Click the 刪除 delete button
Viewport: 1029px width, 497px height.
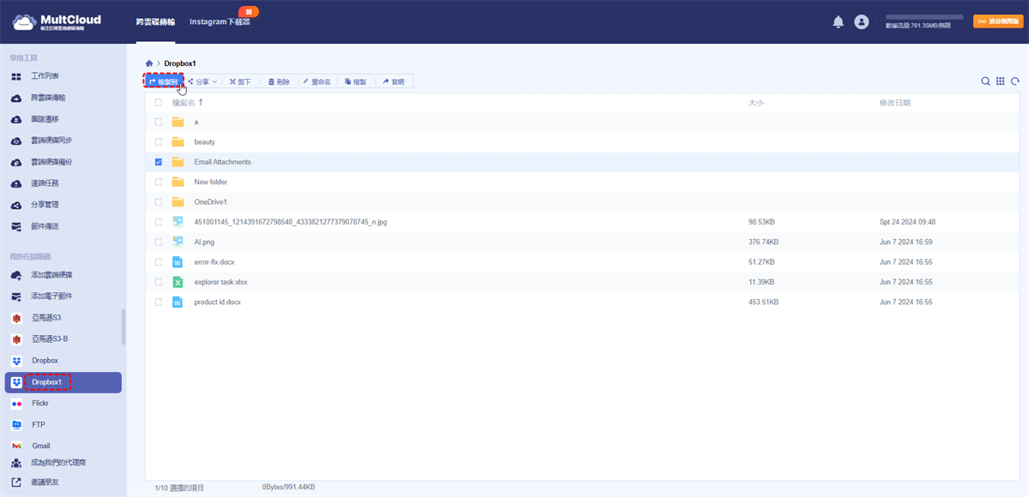click(x=280, y=81)
